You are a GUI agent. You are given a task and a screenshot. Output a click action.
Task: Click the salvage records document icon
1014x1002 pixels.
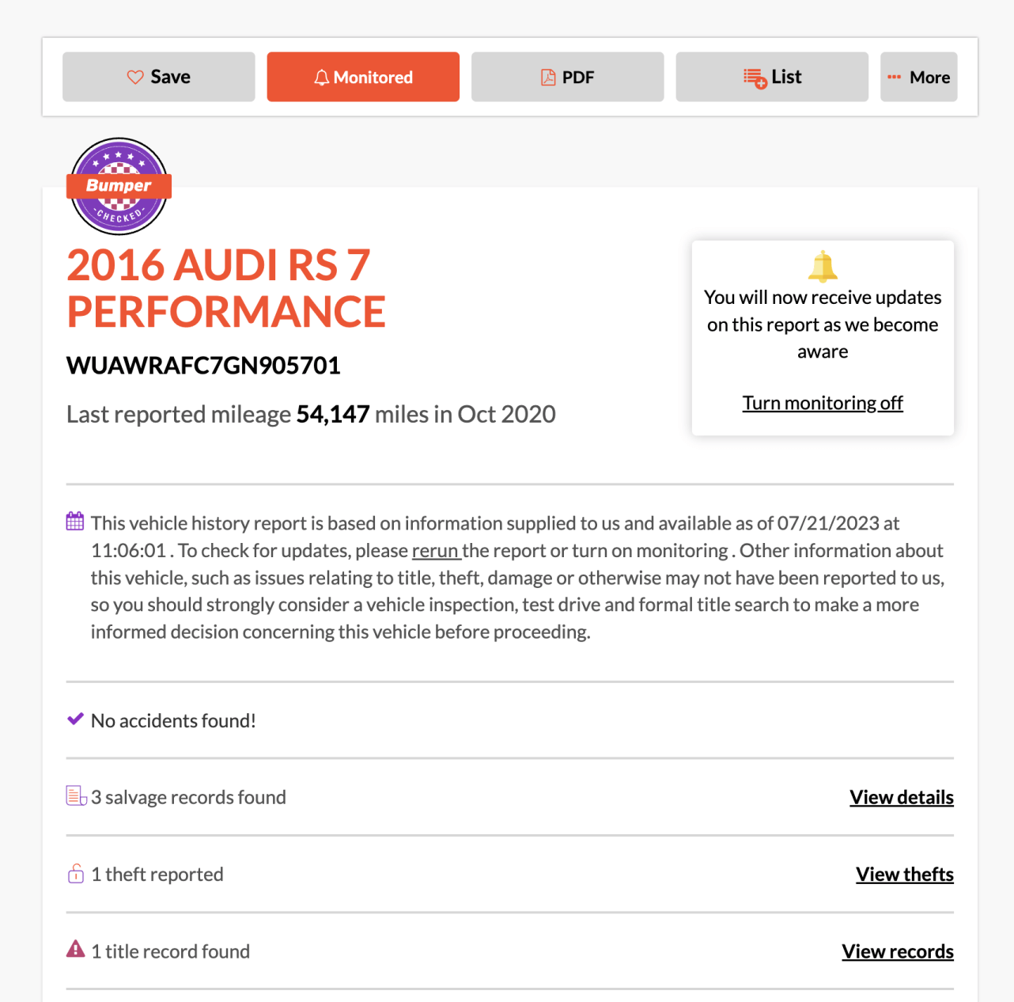pos(76,795)
